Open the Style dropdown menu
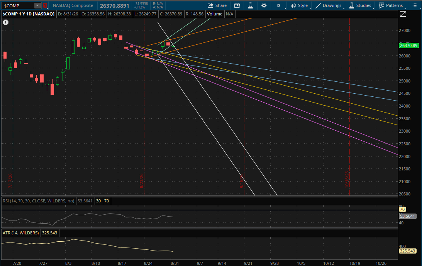 tap(300, 5)
